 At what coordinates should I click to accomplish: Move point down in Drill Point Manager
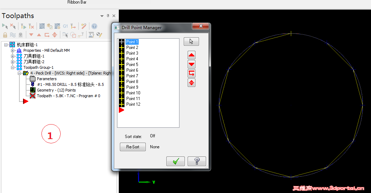point(192,64)
